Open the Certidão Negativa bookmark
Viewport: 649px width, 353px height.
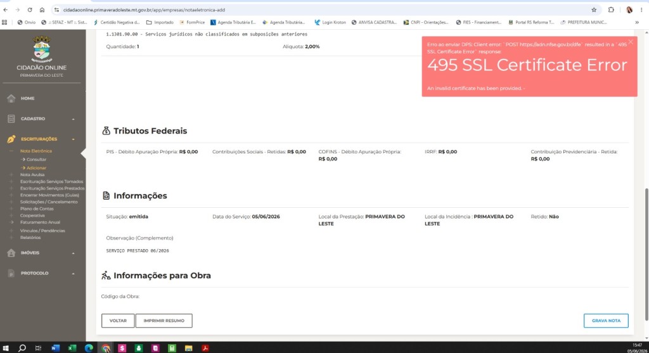coord(117,22)
